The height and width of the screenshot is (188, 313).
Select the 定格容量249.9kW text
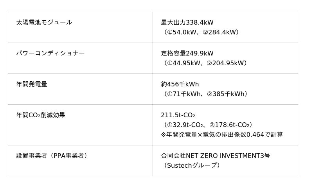(187, 54)
